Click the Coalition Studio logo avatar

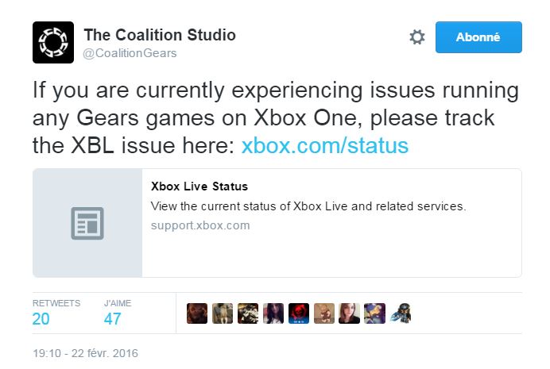[x=53, y=42]
